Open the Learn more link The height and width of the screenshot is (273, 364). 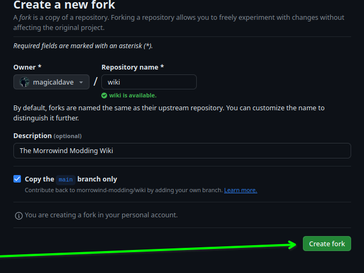point(241,190)
